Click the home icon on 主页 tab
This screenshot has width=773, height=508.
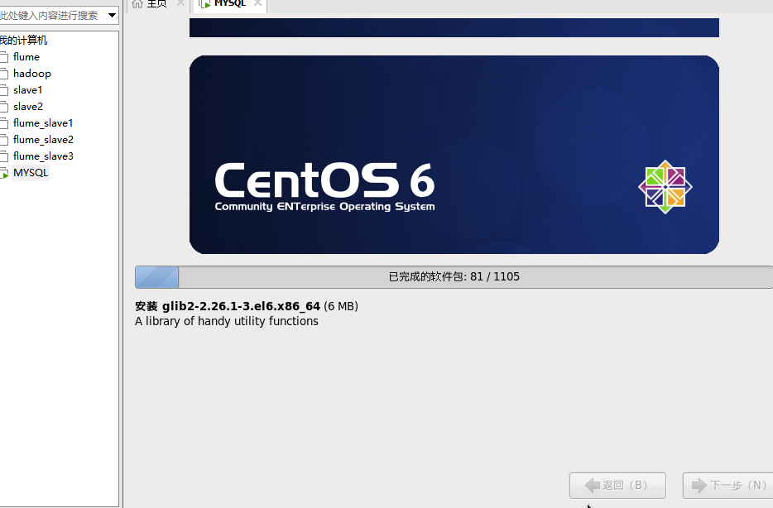click(x=137, y=4)
